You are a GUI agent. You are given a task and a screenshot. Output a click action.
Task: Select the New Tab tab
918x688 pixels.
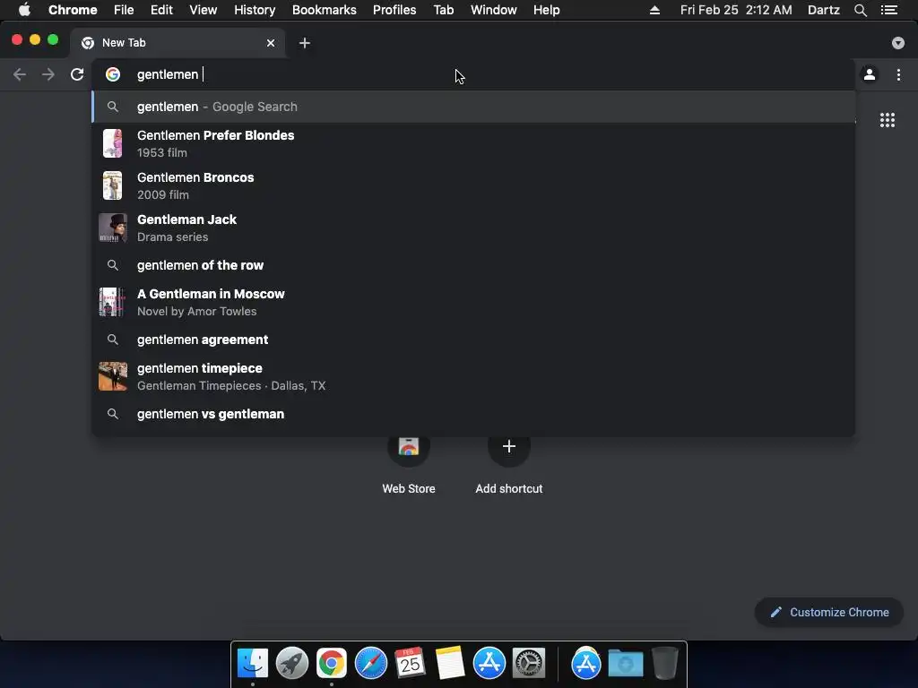(178, 43)
